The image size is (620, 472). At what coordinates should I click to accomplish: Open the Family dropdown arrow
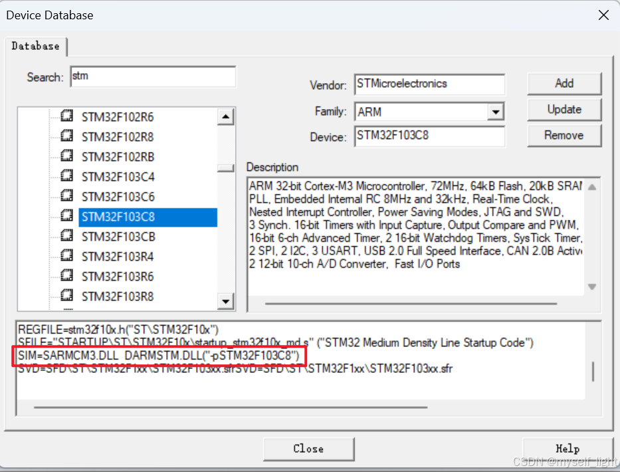coord(496,112)
